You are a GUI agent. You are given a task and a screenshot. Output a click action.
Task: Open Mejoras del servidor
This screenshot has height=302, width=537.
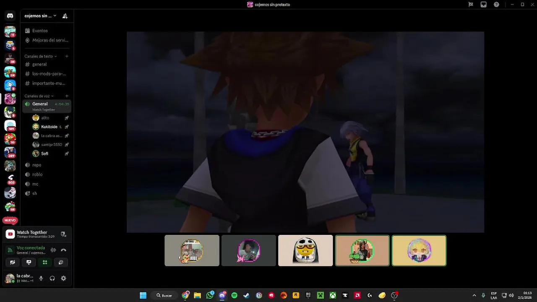(x=47, y=40)
